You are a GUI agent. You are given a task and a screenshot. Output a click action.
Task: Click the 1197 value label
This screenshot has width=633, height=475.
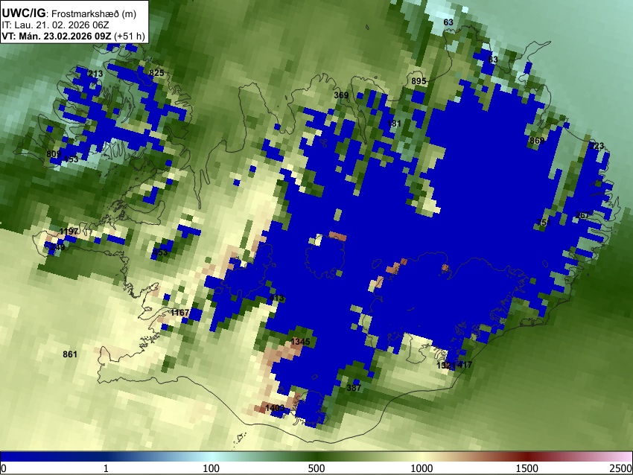(x=69, y=232)
